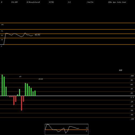Click the 24 value beside mini chart

(x=87, y=128)
